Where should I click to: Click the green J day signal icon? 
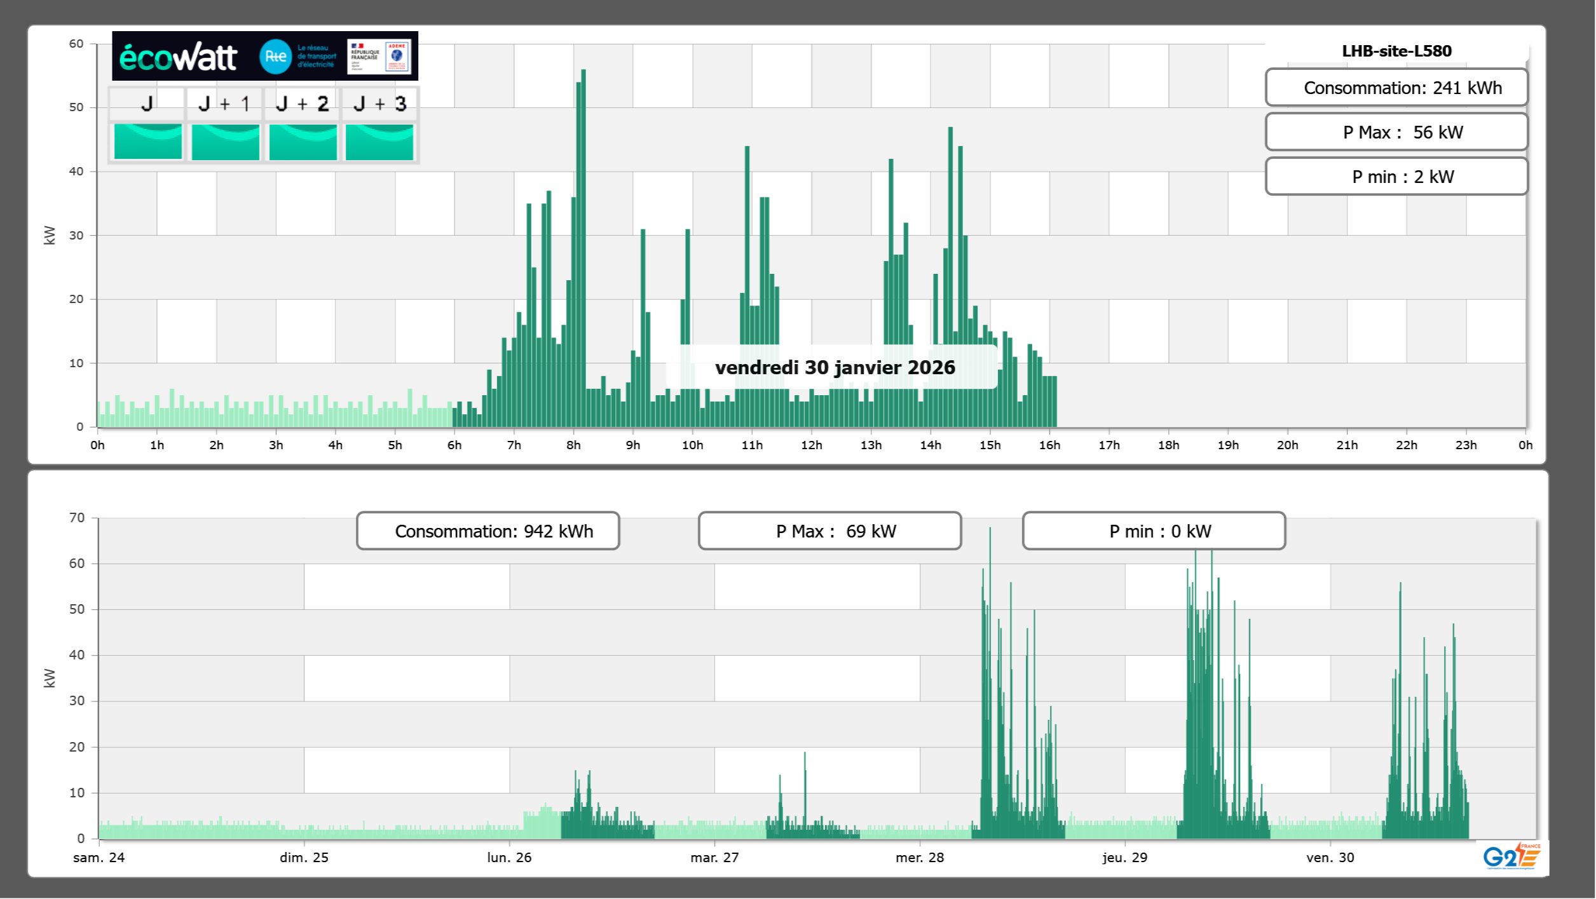(x=147, y=142)
